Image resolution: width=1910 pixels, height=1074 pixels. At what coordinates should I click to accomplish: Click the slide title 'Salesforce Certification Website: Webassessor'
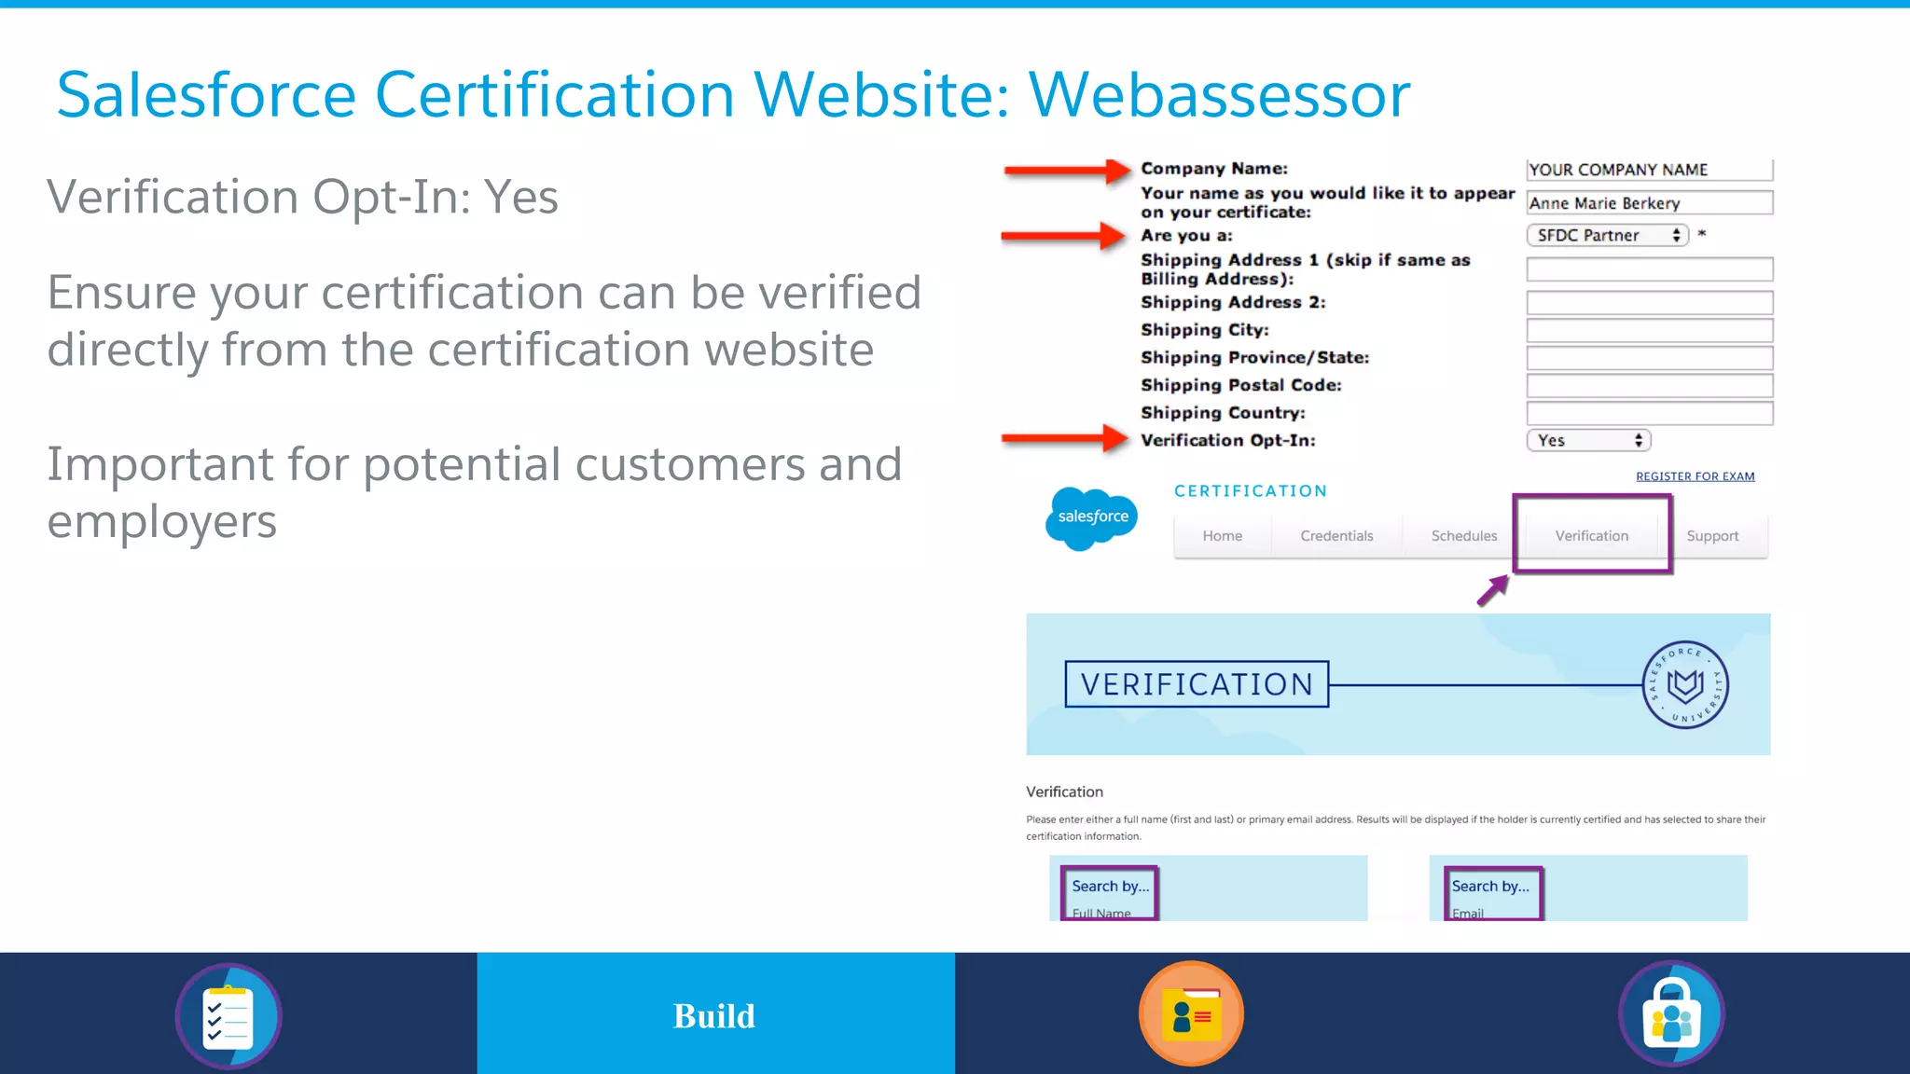point(733,94)
